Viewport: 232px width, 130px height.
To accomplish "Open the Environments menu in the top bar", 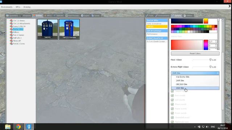I will [7, 7].
